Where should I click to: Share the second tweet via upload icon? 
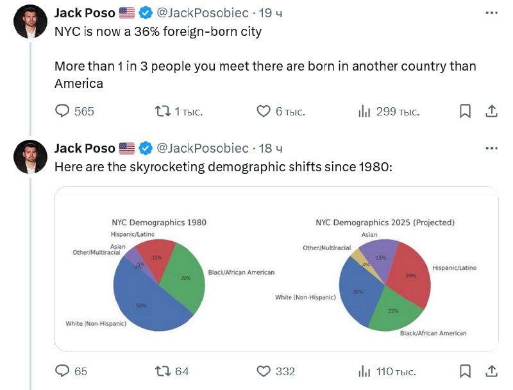tap(491, 371)
